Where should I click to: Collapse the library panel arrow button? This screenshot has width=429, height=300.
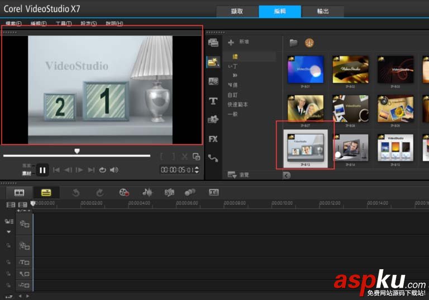pyautogui.click(x=287, y=176)
